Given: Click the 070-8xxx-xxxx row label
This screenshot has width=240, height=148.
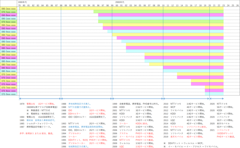Looking at the screenshot, I should click(x=9, y=91).
